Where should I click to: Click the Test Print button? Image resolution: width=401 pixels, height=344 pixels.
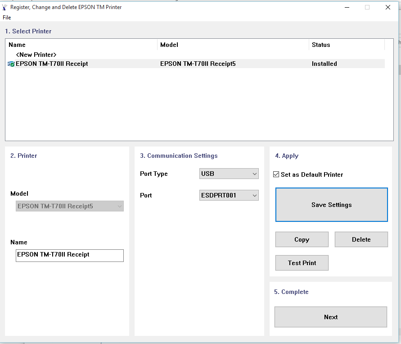302,263
